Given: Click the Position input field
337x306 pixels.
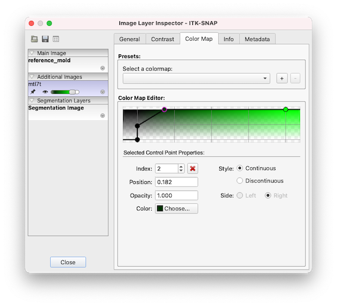Looking at the screenshot, I should click(x=176, y=182).
